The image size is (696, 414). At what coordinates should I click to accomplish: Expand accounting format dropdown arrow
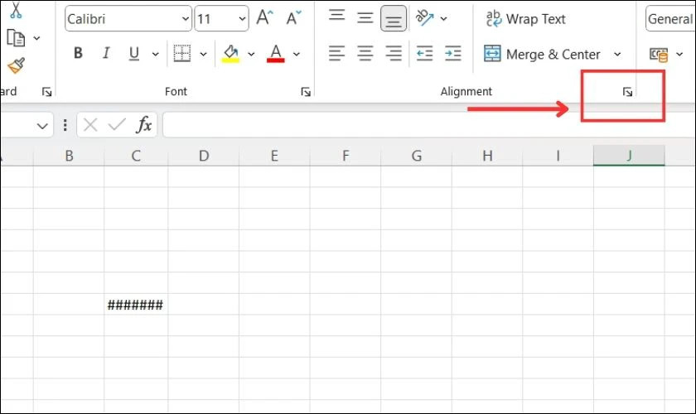tap(679, 54)
